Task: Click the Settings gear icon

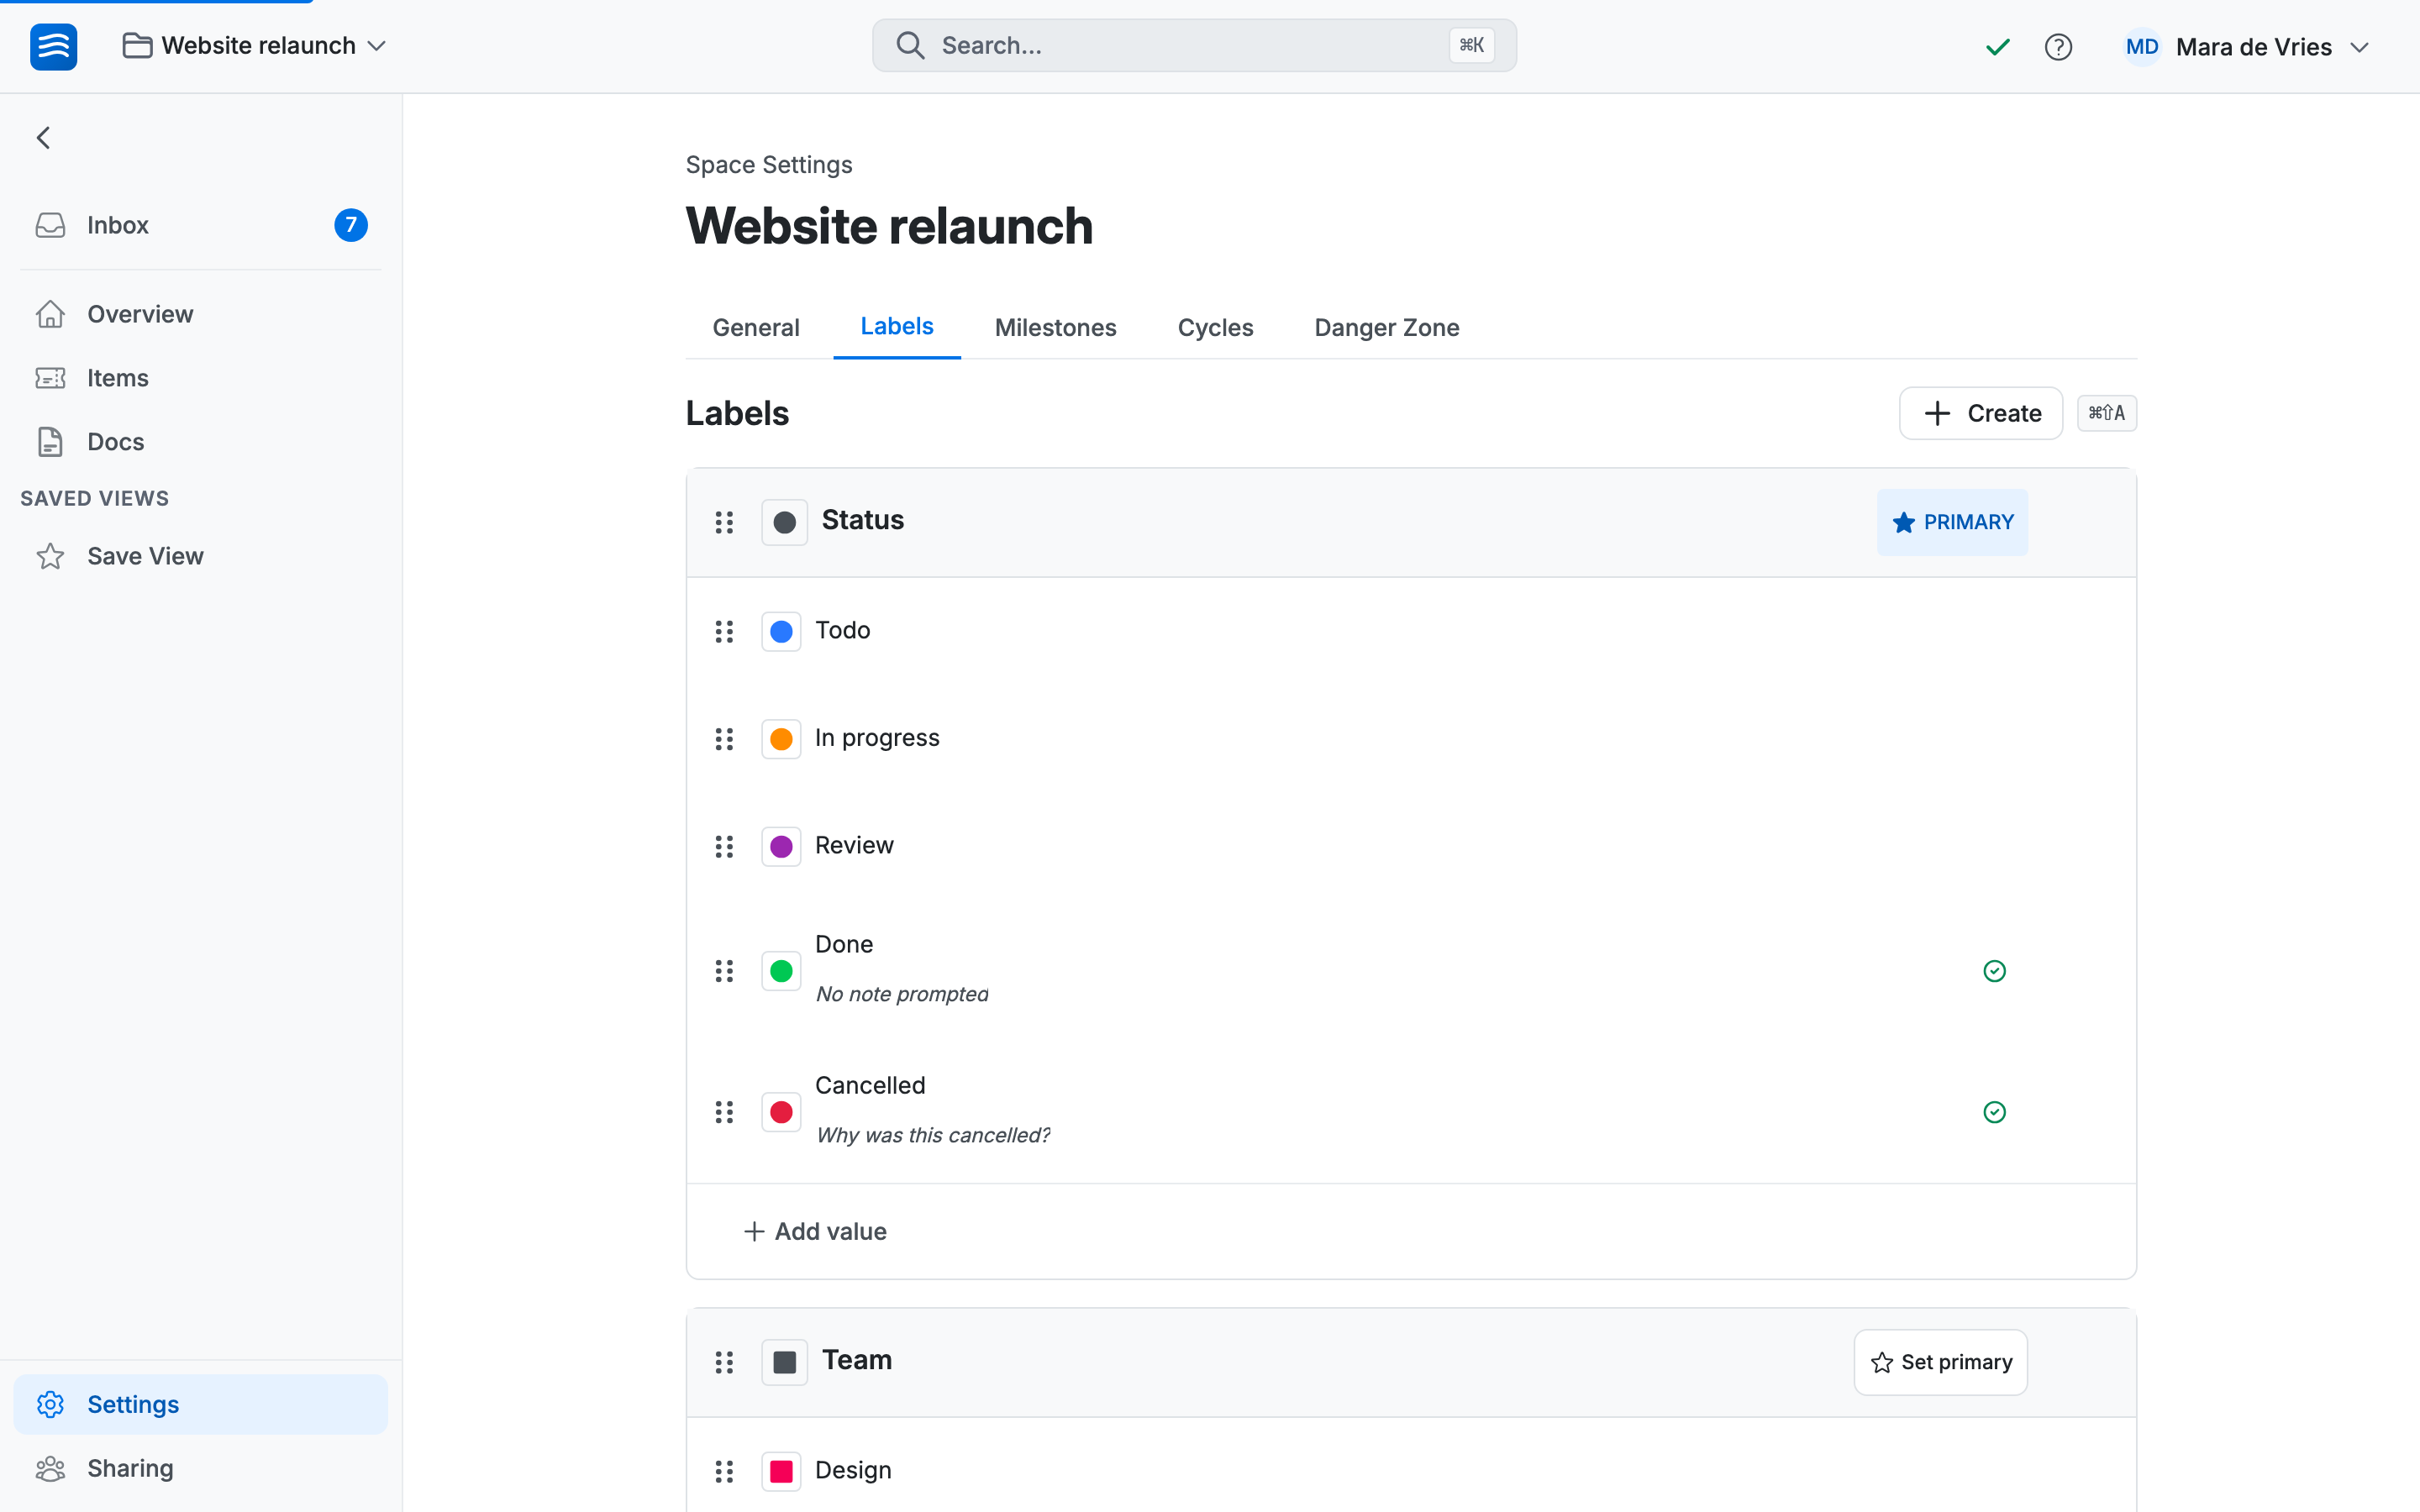Action: (50, 1404)
